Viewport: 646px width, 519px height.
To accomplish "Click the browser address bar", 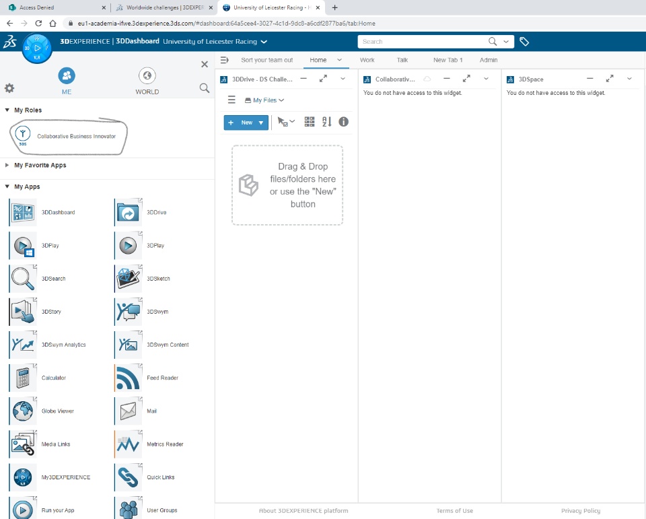I will pyautogui.click(x=355, y=24).
